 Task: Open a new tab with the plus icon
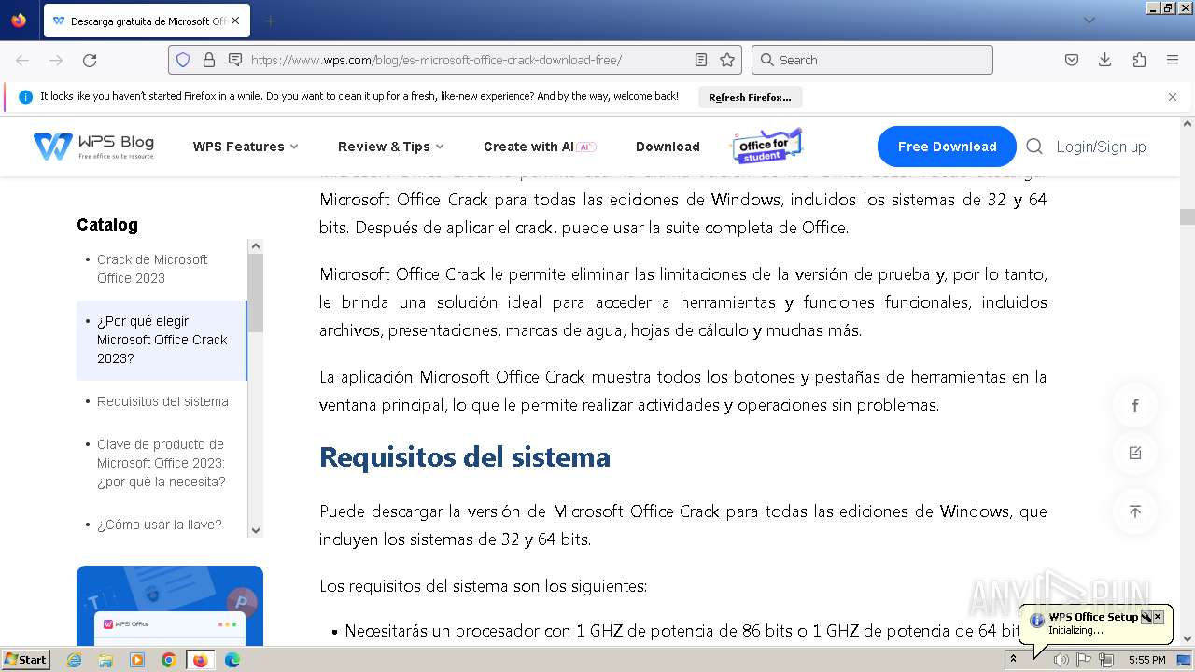tap(271, 21)
